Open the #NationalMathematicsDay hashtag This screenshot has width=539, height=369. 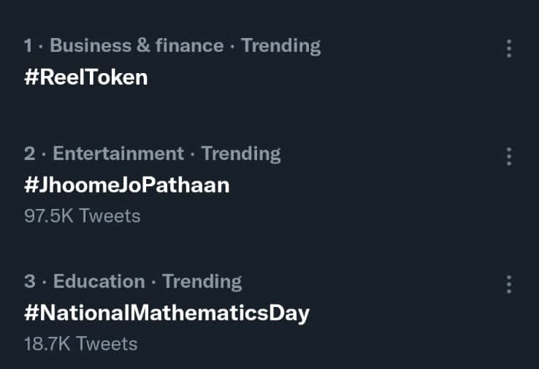click(167, 313)
